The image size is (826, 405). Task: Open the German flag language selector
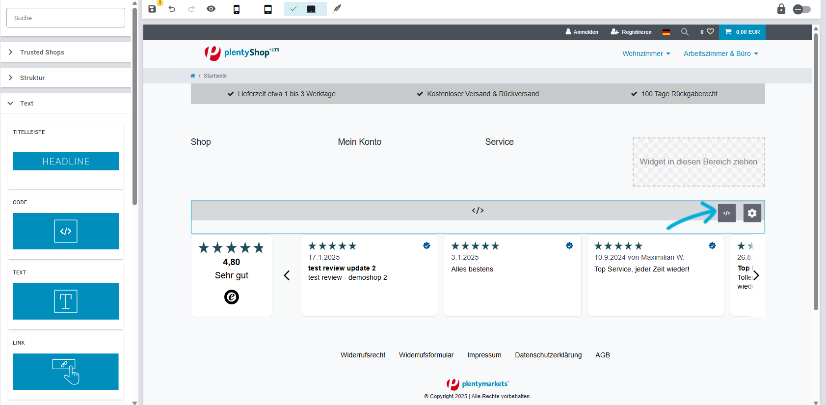(x=666, y=32)
